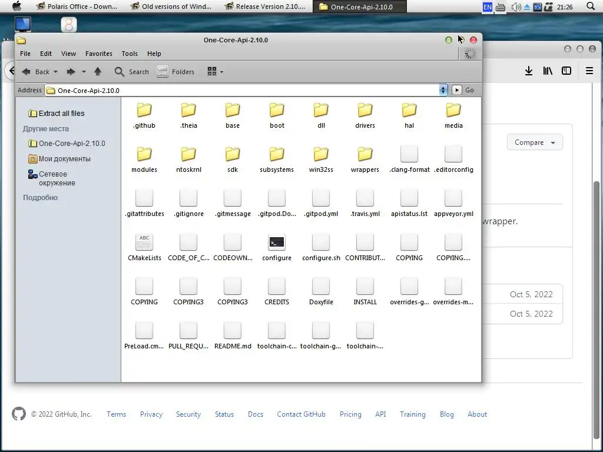Toggle the browser sidebar icon

566,71
